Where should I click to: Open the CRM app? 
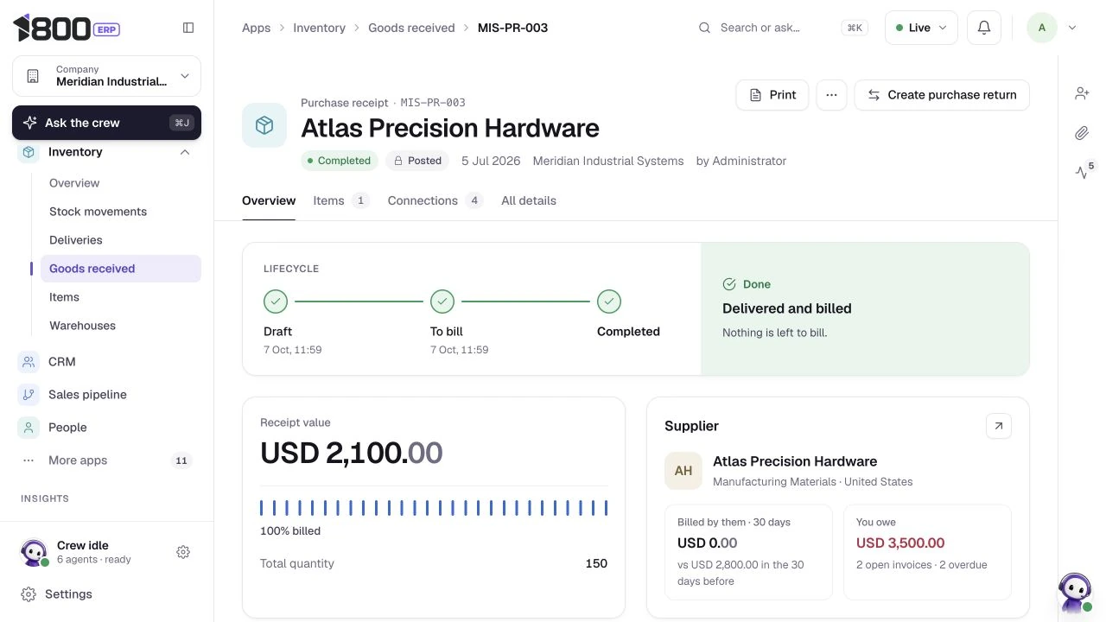pyautogui.click(x=107, y=362)
